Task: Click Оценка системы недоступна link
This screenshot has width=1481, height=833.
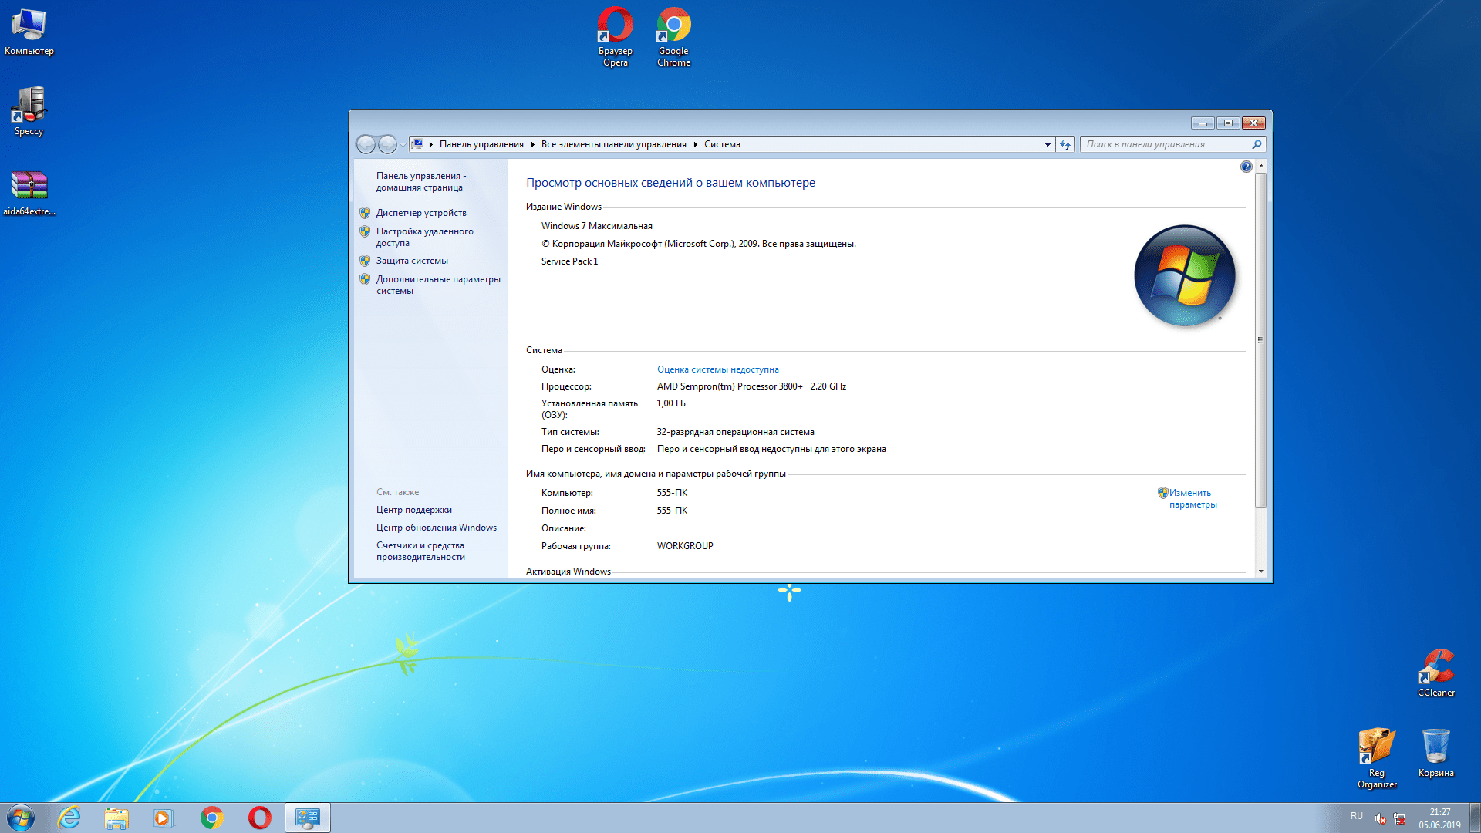Action: click(717, 369)
